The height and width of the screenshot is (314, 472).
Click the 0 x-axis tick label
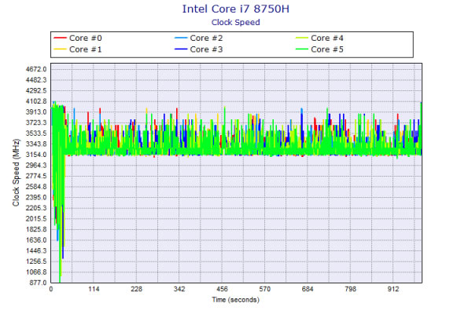[51, 289]
